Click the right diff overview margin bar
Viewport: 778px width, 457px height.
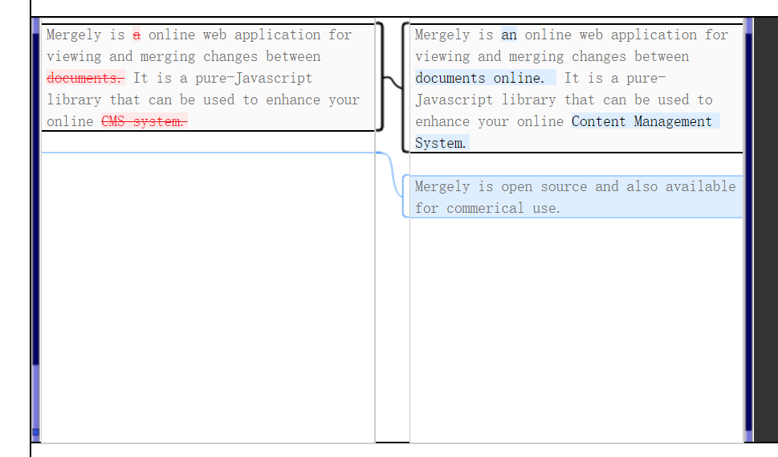coord(749,230)
